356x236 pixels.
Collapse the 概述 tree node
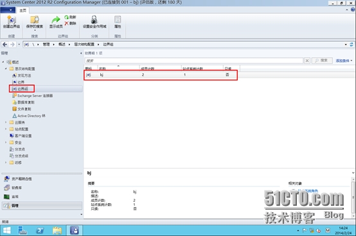point(3,62)
